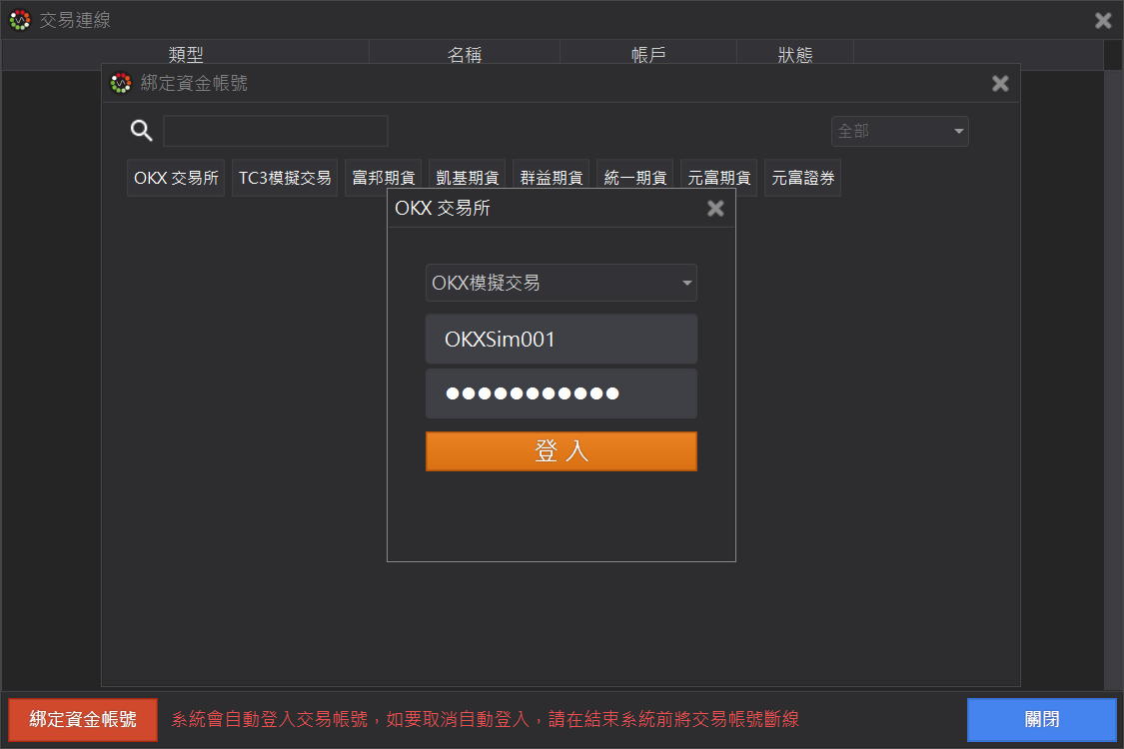This screenshot has width=1124, height=749.
Task: Click the broker search text field
Action: pos(276,131)
